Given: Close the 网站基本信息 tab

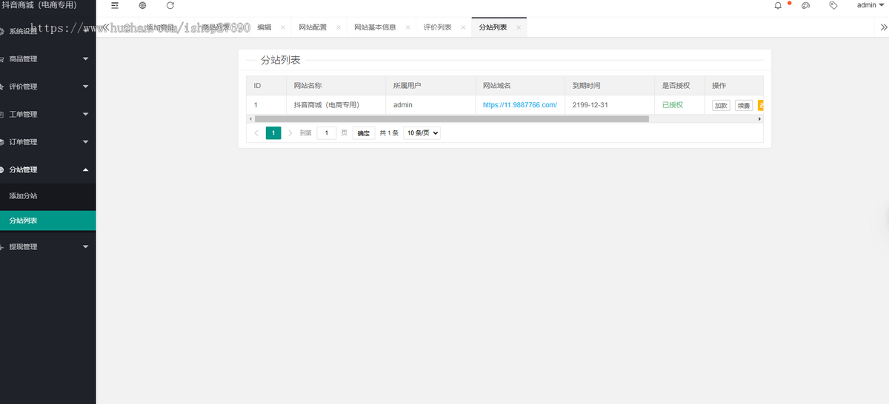Looking at the screenshot, I should (407, 27).
